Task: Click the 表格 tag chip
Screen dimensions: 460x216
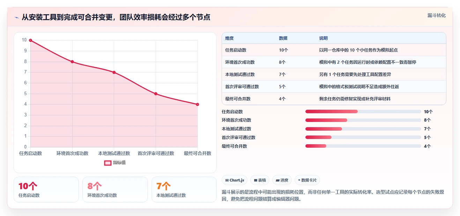Action: coord(260,180)
